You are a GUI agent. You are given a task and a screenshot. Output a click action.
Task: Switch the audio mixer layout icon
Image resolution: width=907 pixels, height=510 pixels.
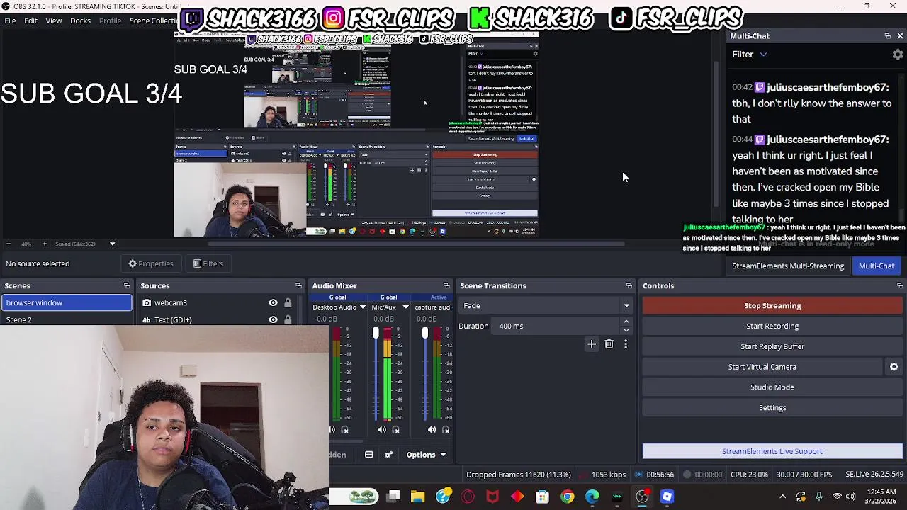click(x=369, y=455)
